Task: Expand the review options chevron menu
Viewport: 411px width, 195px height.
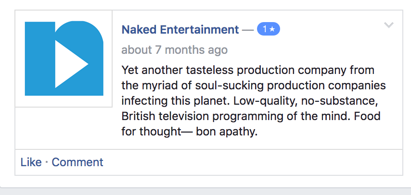Action: (389, 25)
